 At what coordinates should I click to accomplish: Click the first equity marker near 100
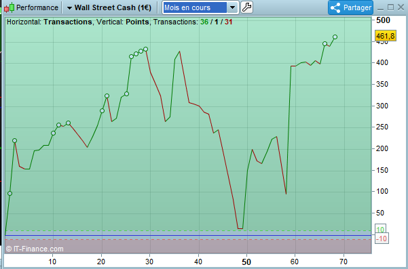[10, 193]
